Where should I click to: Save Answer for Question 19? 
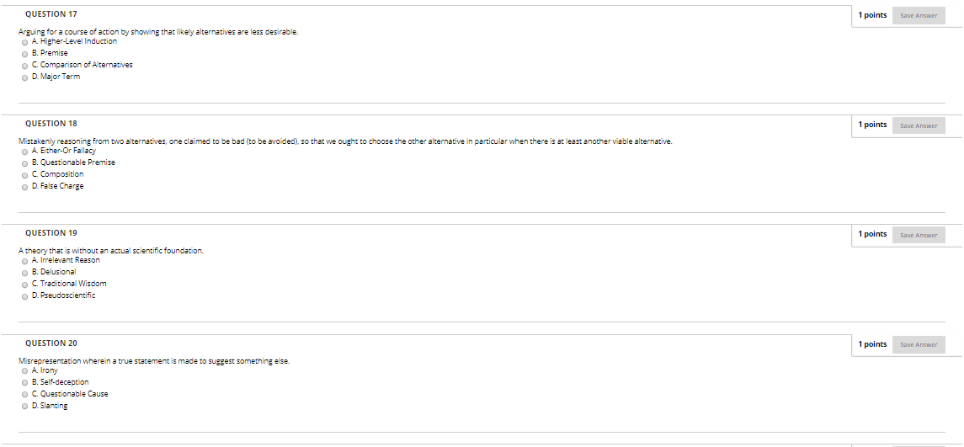pos(919,235)
